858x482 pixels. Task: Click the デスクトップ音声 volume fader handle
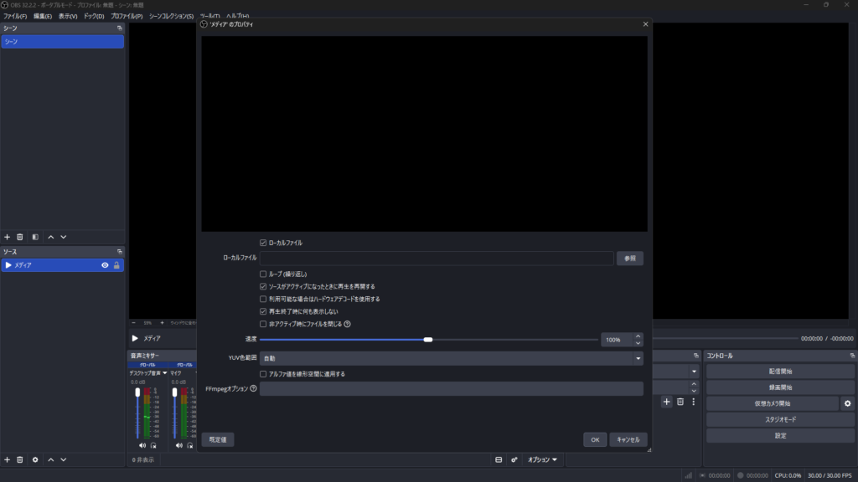[x=137, y=392]
